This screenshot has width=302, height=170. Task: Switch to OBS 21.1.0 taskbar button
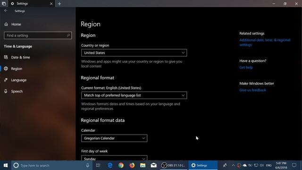tap(174, 165)
